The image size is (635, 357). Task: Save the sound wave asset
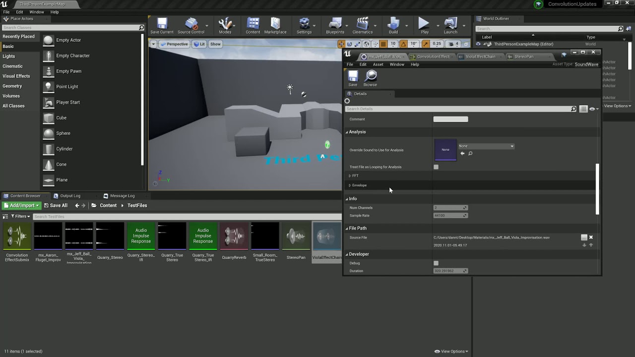click(353, 78)
